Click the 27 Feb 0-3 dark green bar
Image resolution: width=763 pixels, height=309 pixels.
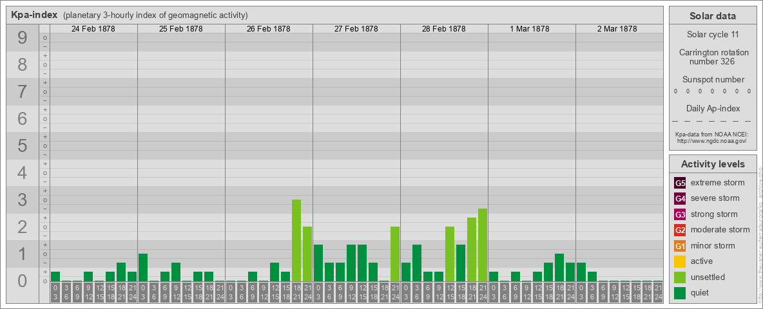pos(318,263)
